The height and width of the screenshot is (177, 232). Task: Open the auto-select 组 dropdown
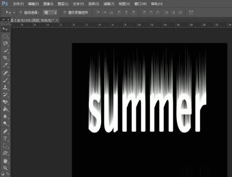click(50, 13)
